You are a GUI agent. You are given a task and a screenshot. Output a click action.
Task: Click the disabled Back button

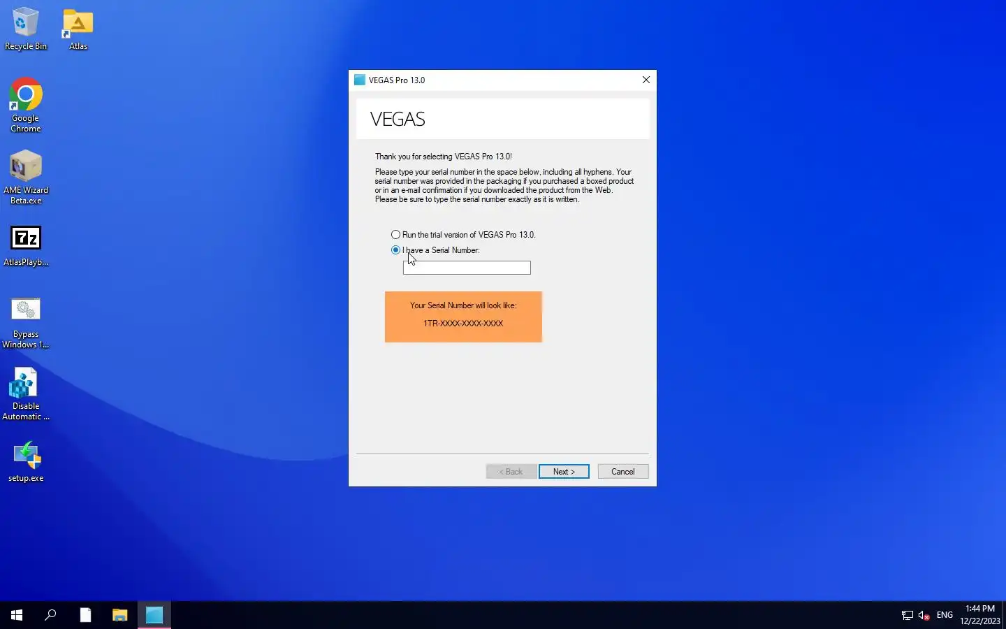[511, 472]
